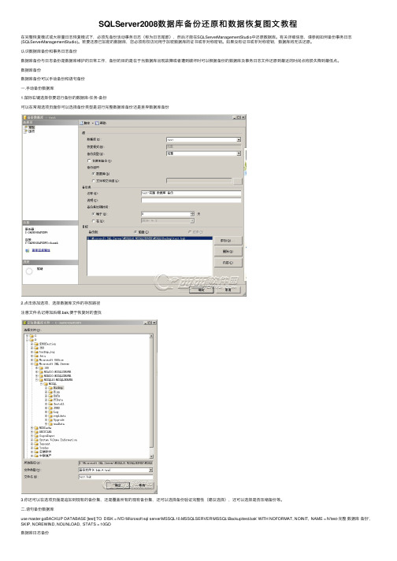This screenshot has height=561, width=397.
Task: Collapse the Microsoft SQL Server tree node
Action: 32,364
